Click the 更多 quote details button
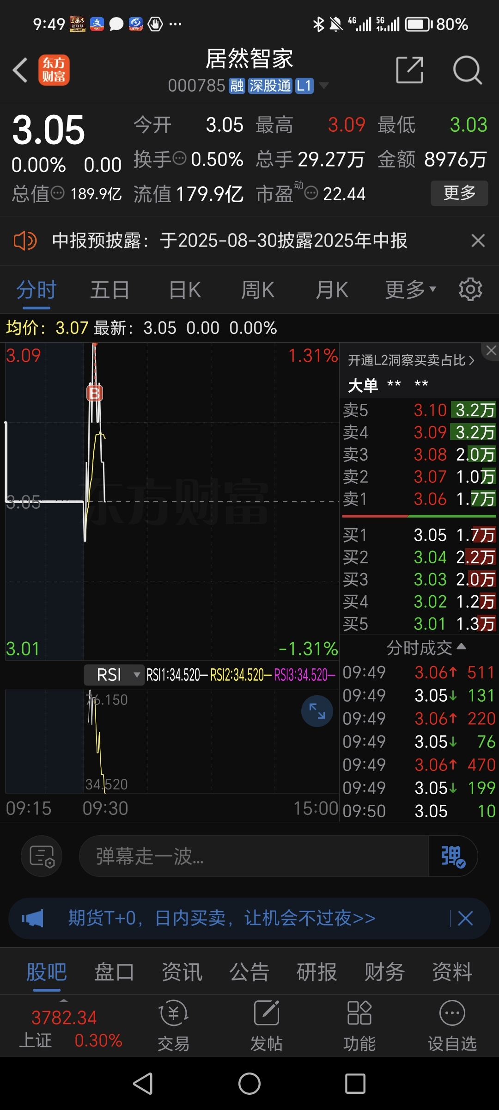The image size is (499, 1110). point(459,193)
